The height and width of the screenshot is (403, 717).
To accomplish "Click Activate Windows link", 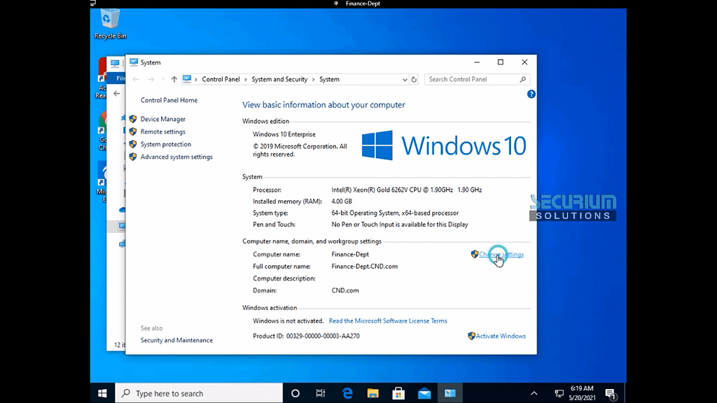I will [501, 336].
